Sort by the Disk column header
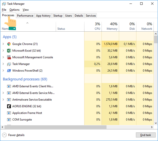 128,26
